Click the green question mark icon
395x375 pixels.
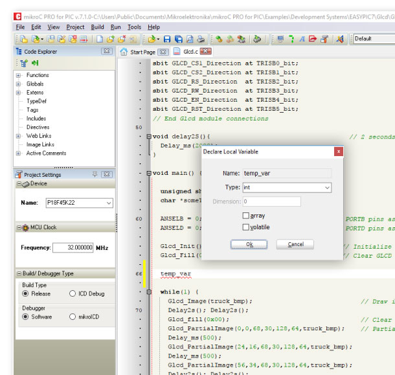pyautogui.click(x=291, y=39)
